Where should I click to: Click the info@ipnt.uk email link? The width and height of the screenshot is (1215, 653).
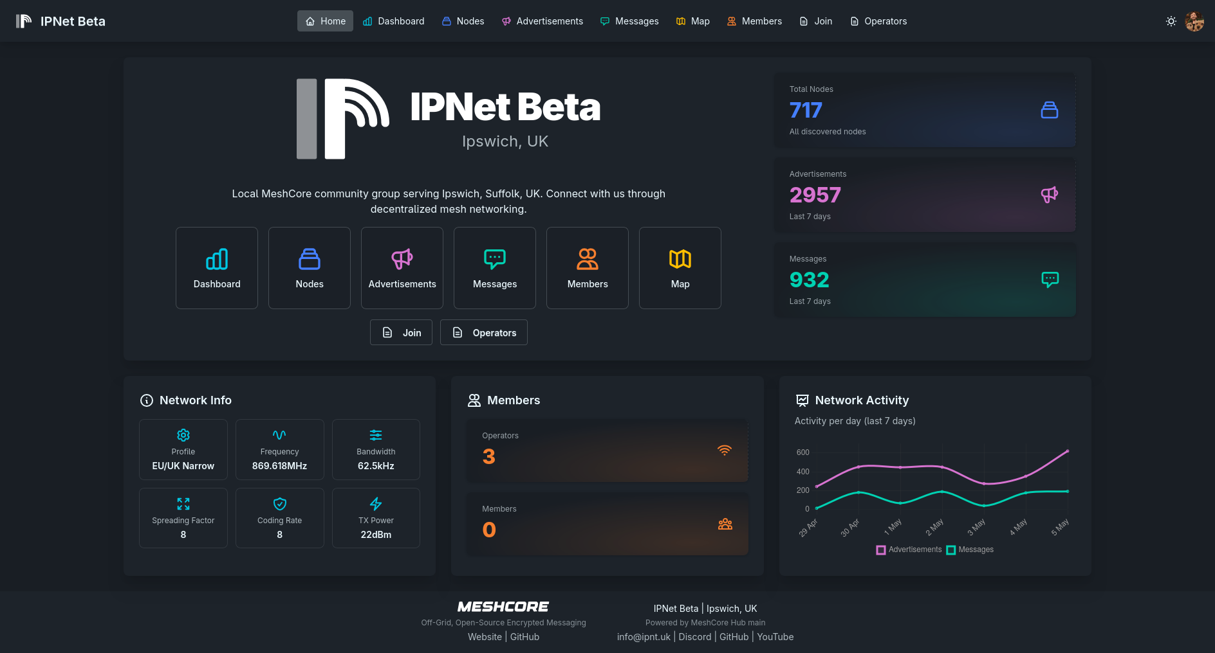[x=644, y=637]
